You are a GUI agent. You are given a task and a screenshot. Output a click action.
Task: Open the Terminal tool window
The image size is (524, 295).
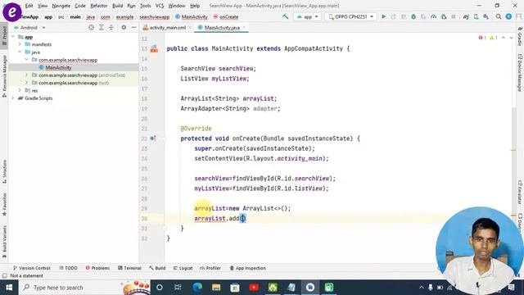point(129,268)
